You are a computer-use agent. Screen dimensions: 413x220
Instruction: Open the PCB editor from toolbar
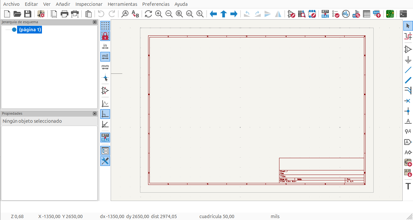point(390,14)
